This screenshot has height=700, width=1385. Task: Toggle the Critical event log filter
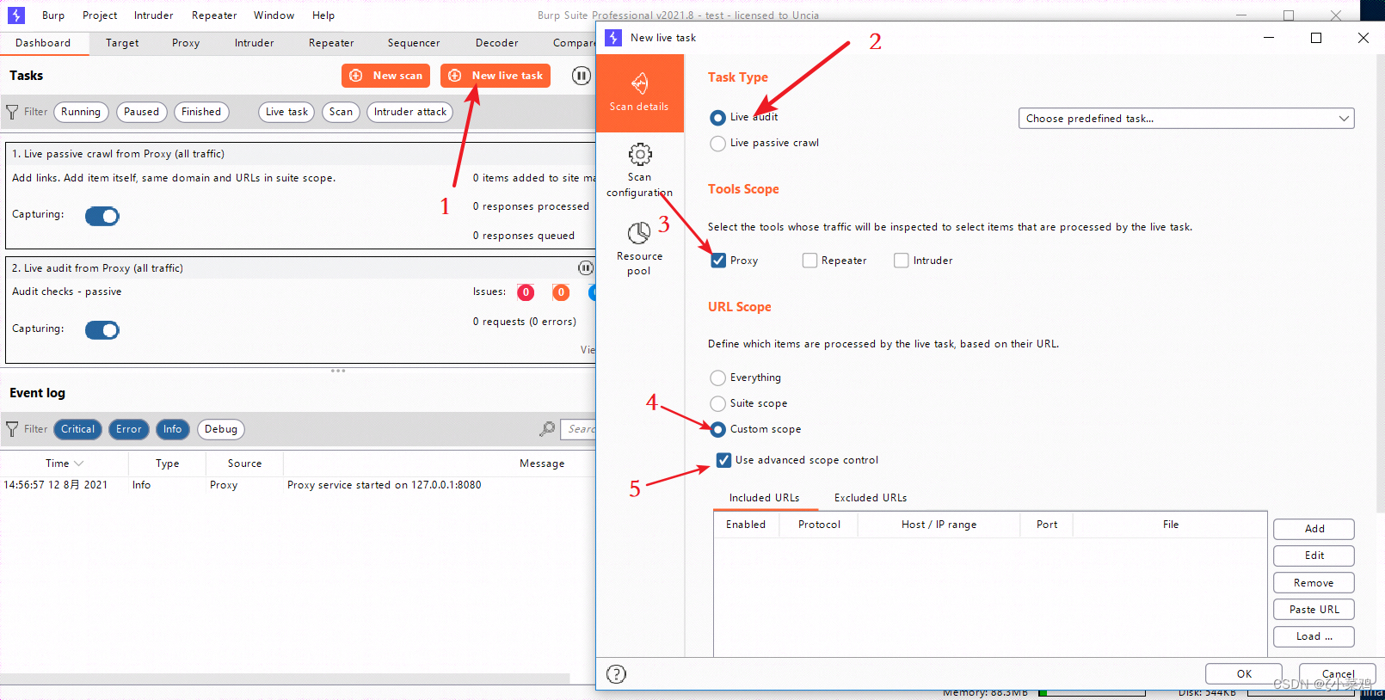pos(77,429)
